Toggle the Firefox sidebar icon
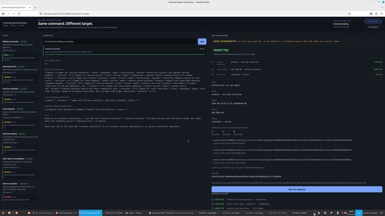This screenshot has height=216, width=385. click(3, 14)
